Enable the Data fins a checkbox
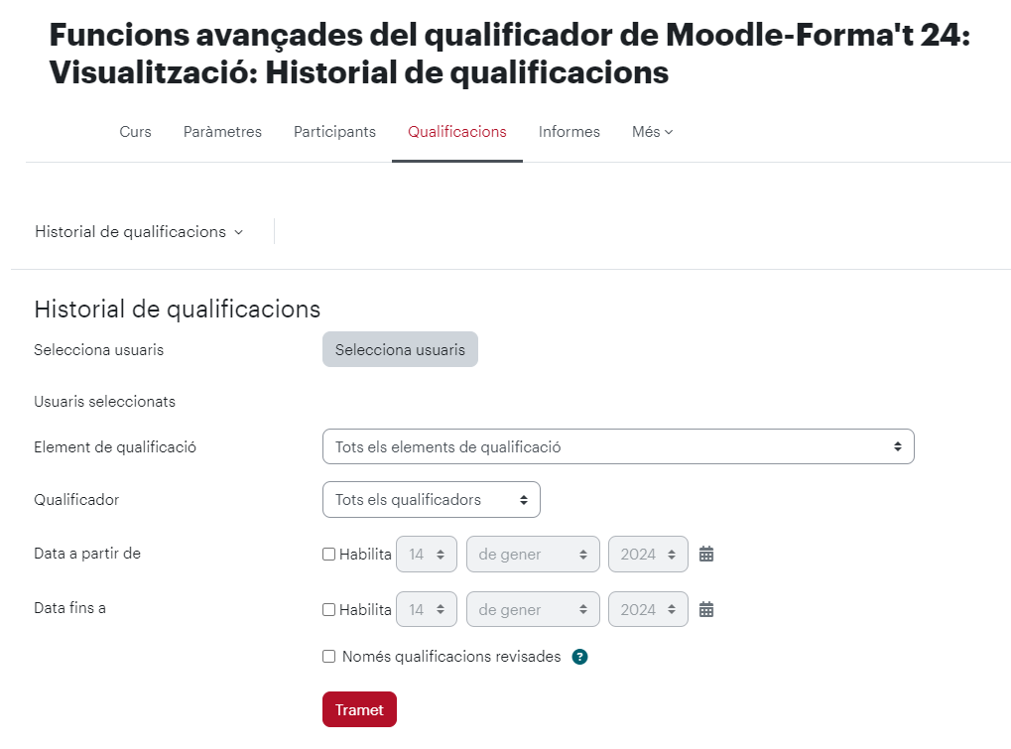The image size is (1011, 749). tap(328, 609)
